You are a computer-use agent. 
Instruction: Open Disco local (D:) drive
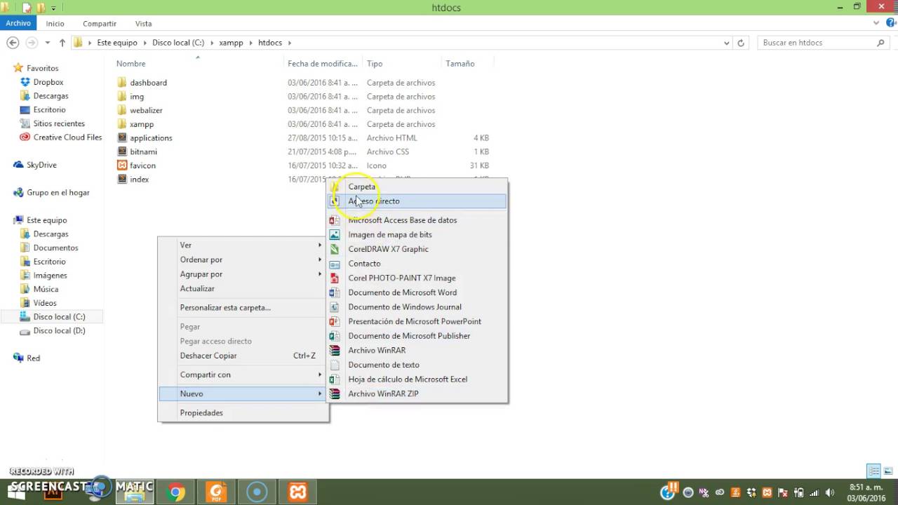59,330
